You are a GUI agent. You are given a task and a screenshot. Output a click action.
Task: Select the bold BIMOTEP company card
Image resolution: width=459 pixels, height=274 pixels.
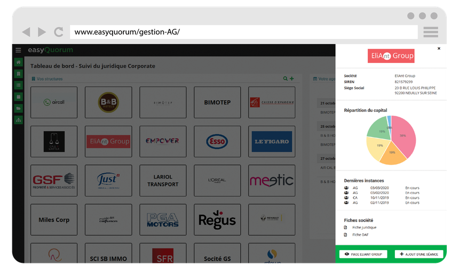217,102
